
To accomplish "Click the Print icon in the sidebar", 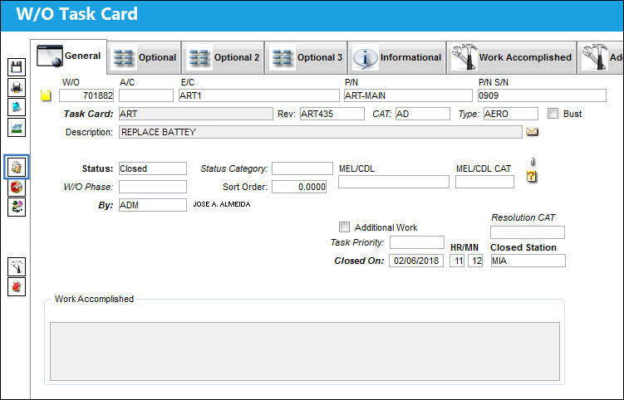I will [x=17, y=87].
